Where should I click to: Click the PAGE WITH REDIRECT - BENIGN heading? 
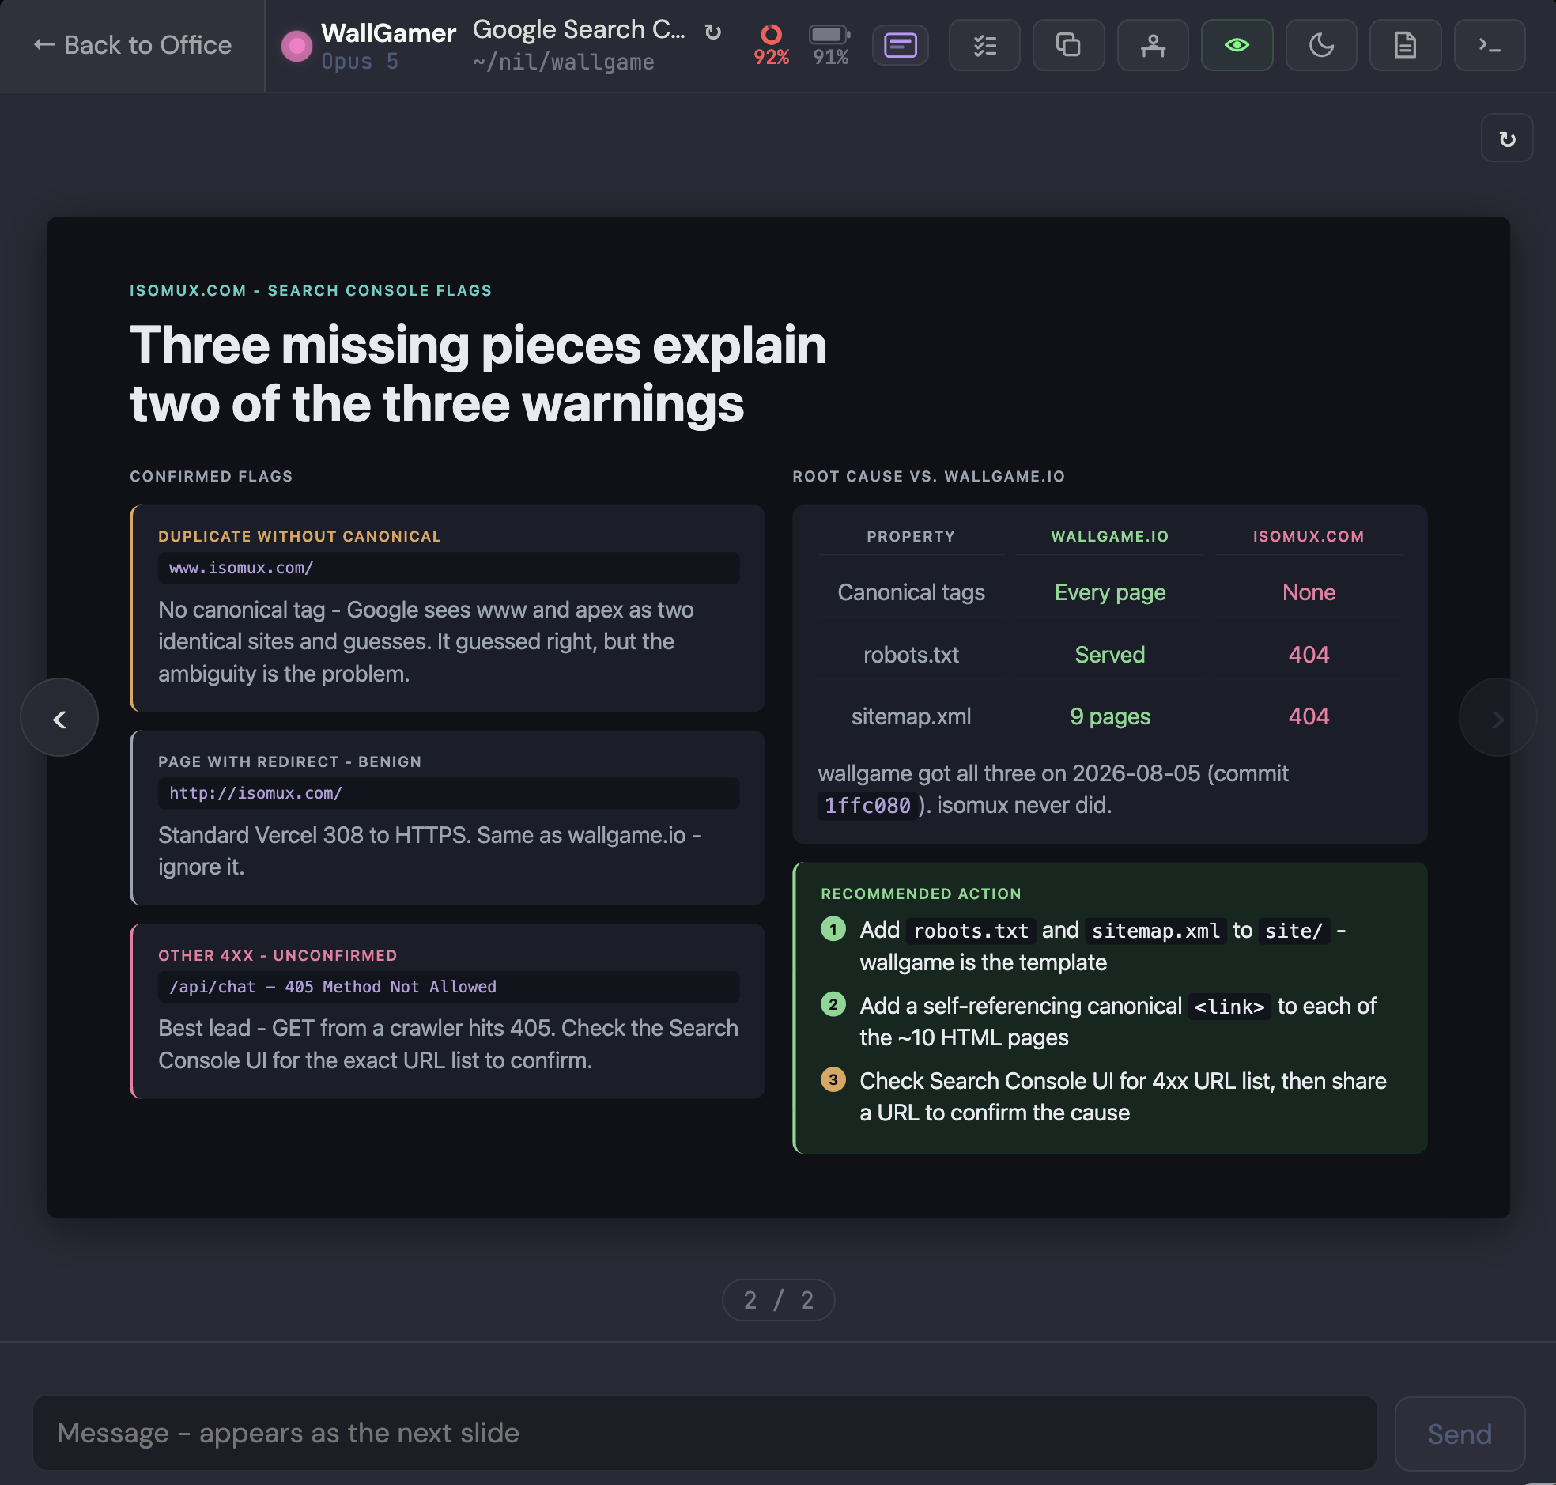(x=289, y=761)
